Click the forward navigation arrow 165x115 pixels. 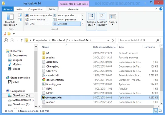coord(12,40)
